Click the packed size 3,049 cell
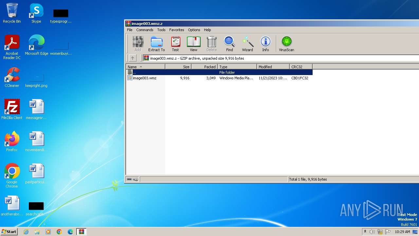 [211, 78]
